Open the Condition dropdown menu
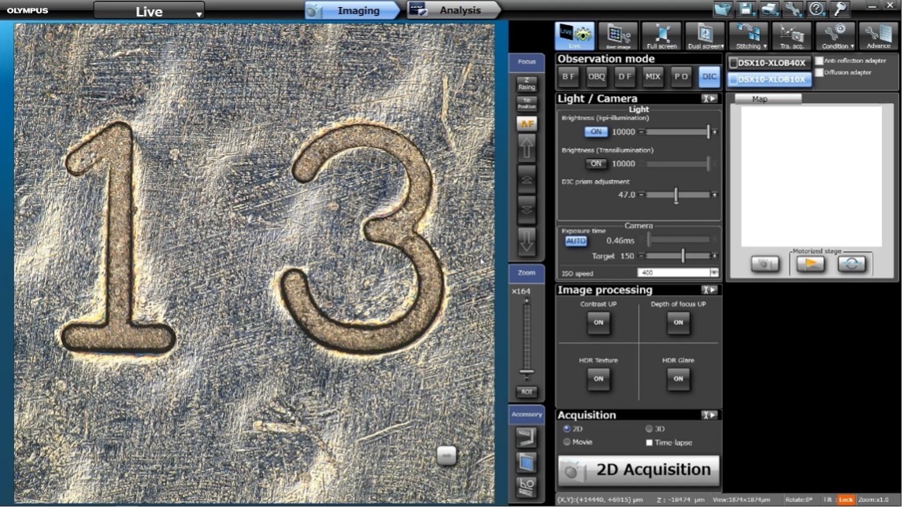 [x=835, y=36]
